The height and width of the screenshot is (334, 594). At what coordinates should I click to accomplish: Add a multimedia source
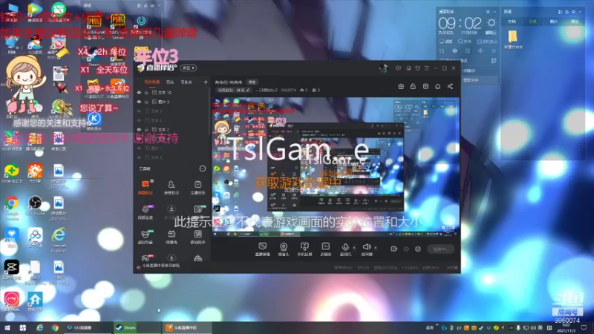pyautogui.click(x=325, y=249)
